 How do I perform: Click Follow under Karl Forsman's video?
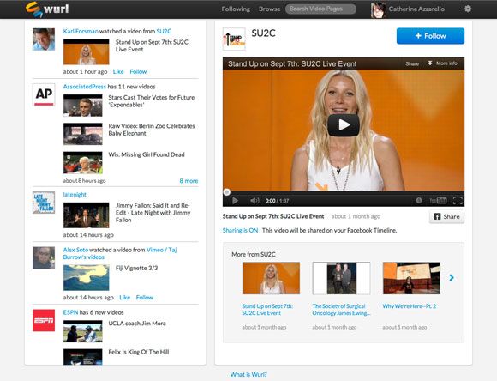pos(138,72)
